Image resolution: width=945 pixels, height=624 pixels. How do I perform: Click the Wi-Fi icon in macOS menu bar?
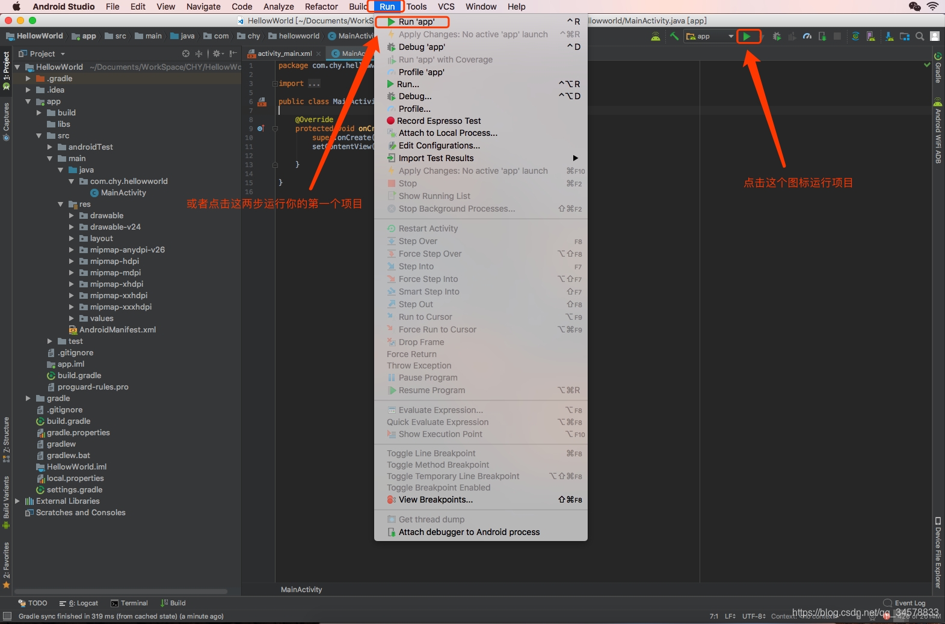[x=933, y=7]
